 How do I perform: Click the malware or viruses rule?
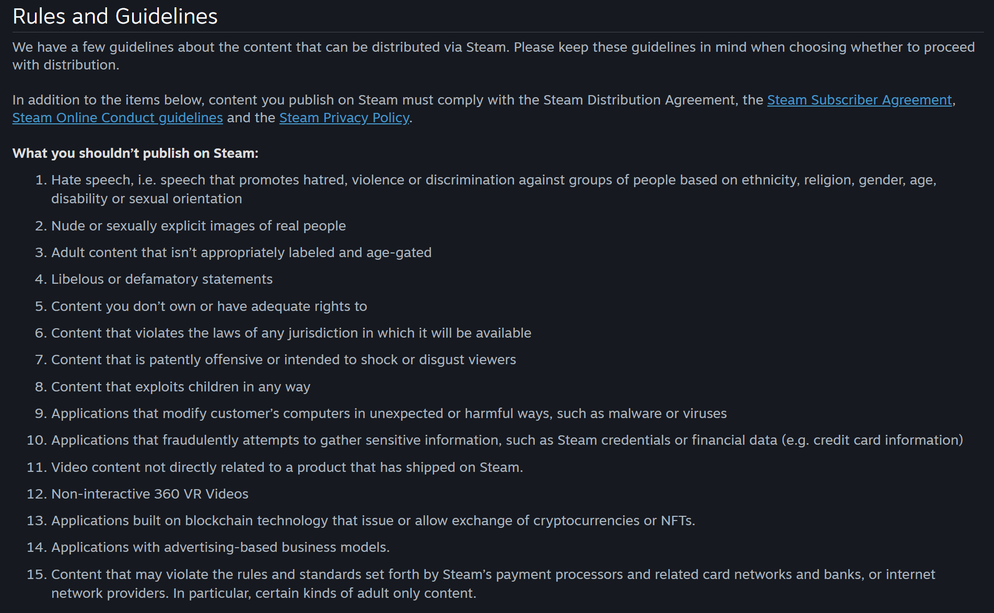coord(389,413)
